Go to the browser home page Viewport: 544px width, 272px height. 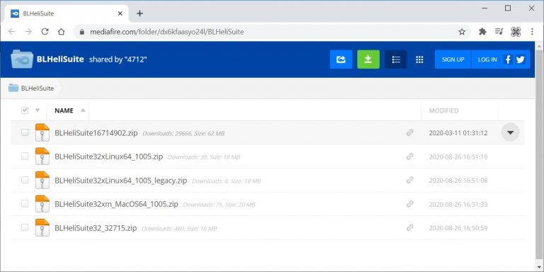[62, 32]
